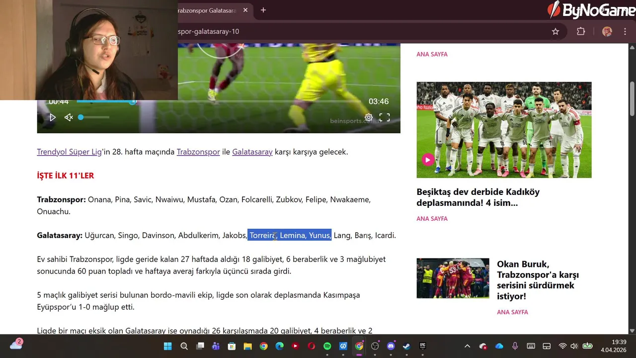Open the Beşiktaş team photo thumbnail
The height and width of the screenshot is (358, 636).
click(x=504, y=130)
